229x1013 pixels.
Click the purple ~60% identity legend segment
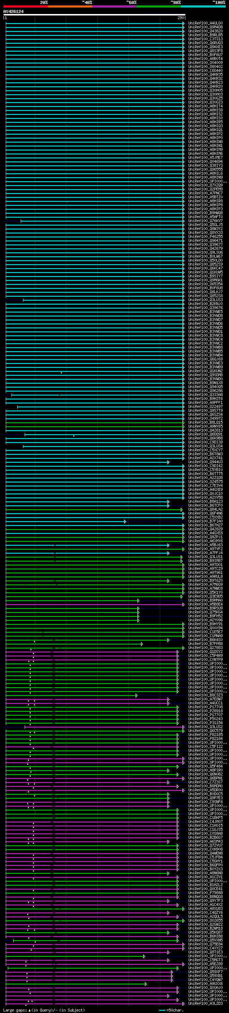114,6
